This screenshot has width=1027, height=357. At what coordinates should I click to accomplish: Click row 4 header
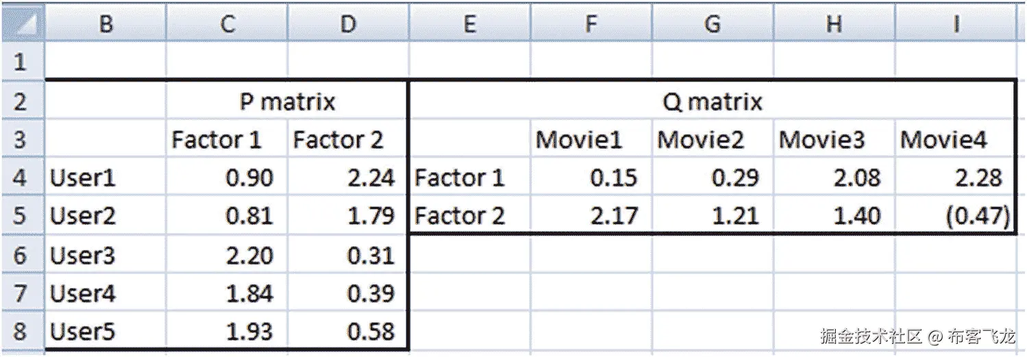coord(21,178)
